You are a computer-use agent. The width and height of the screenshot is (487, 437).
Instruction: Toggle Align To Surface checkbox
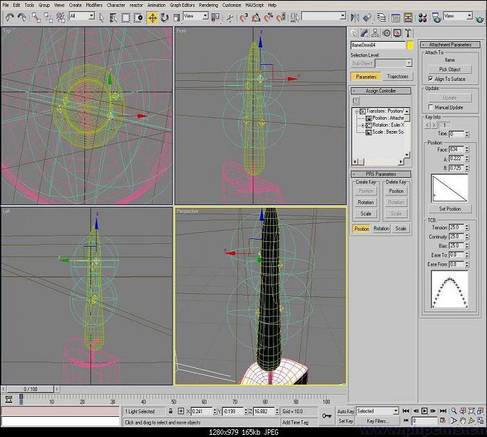coord(431,79)
